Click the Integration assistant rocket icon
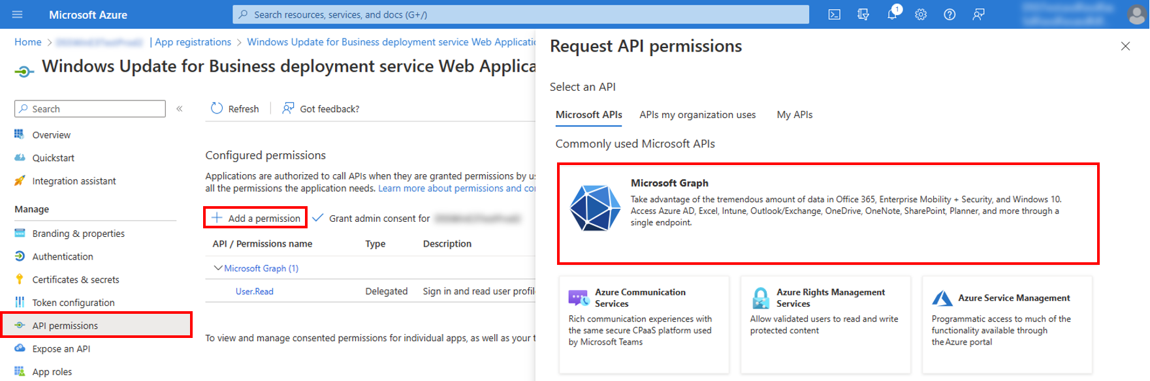The image size is (1150, 381). [x=20, y=181]
